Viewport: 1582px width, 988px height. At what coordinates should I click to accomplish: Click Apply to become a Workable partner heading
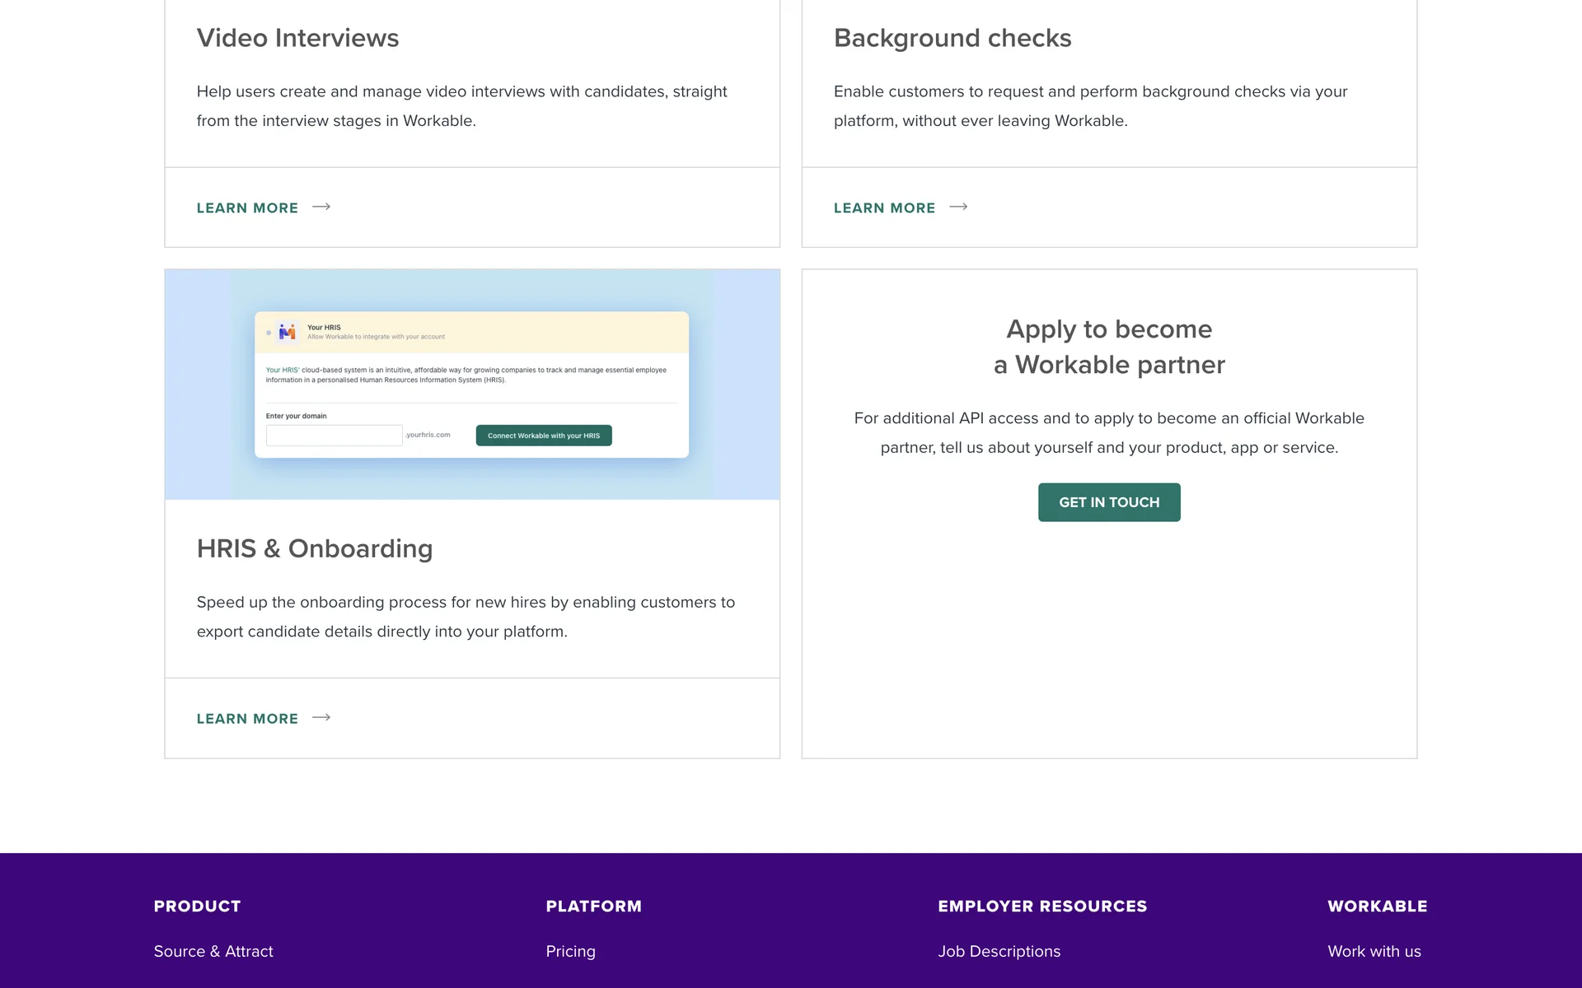(1109, 347)
